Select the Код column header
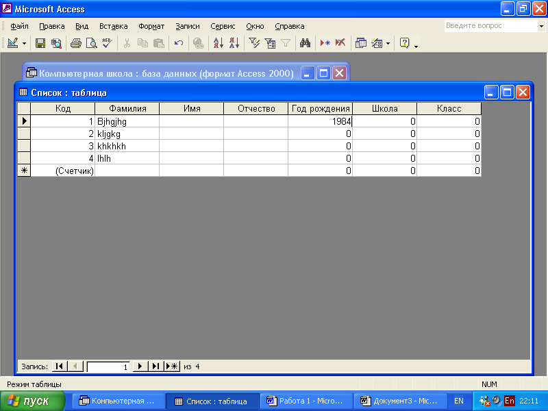548x411 pixels. [x=63, y=108]
